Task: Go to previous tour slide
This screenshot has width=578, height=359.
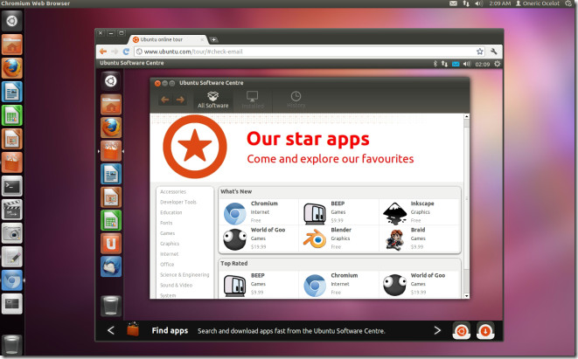Action: [111, 331]
